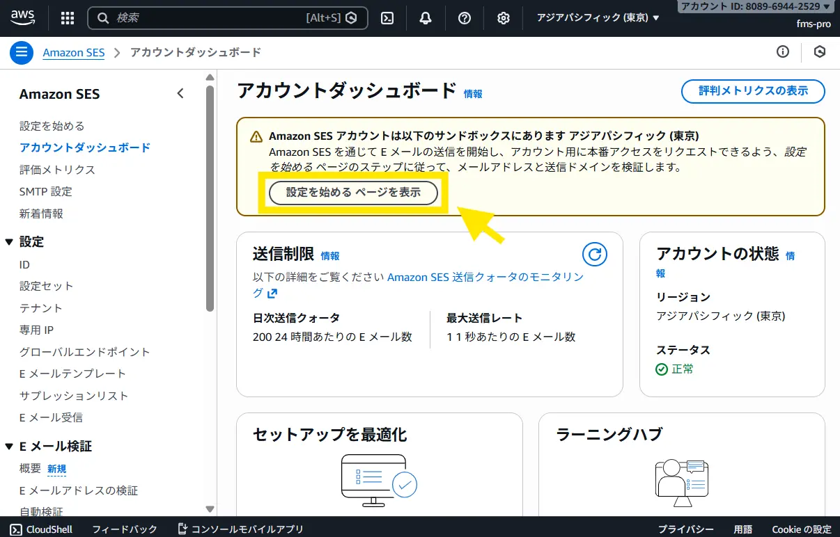Open the アジアパシフィック (東京) region dropdown
This screenshot has width=840, height=537.
(x=598, y=18)
